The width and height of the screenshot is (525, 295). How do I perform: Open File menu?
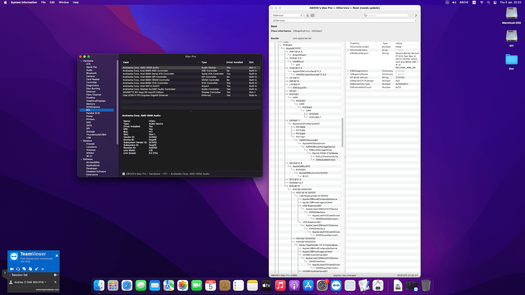43,2
